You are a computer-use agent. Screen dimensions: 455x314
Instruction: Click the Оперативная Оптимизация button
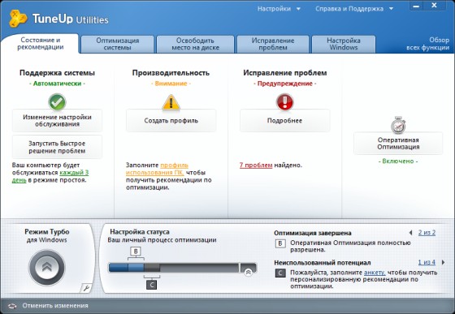[398, 144]
